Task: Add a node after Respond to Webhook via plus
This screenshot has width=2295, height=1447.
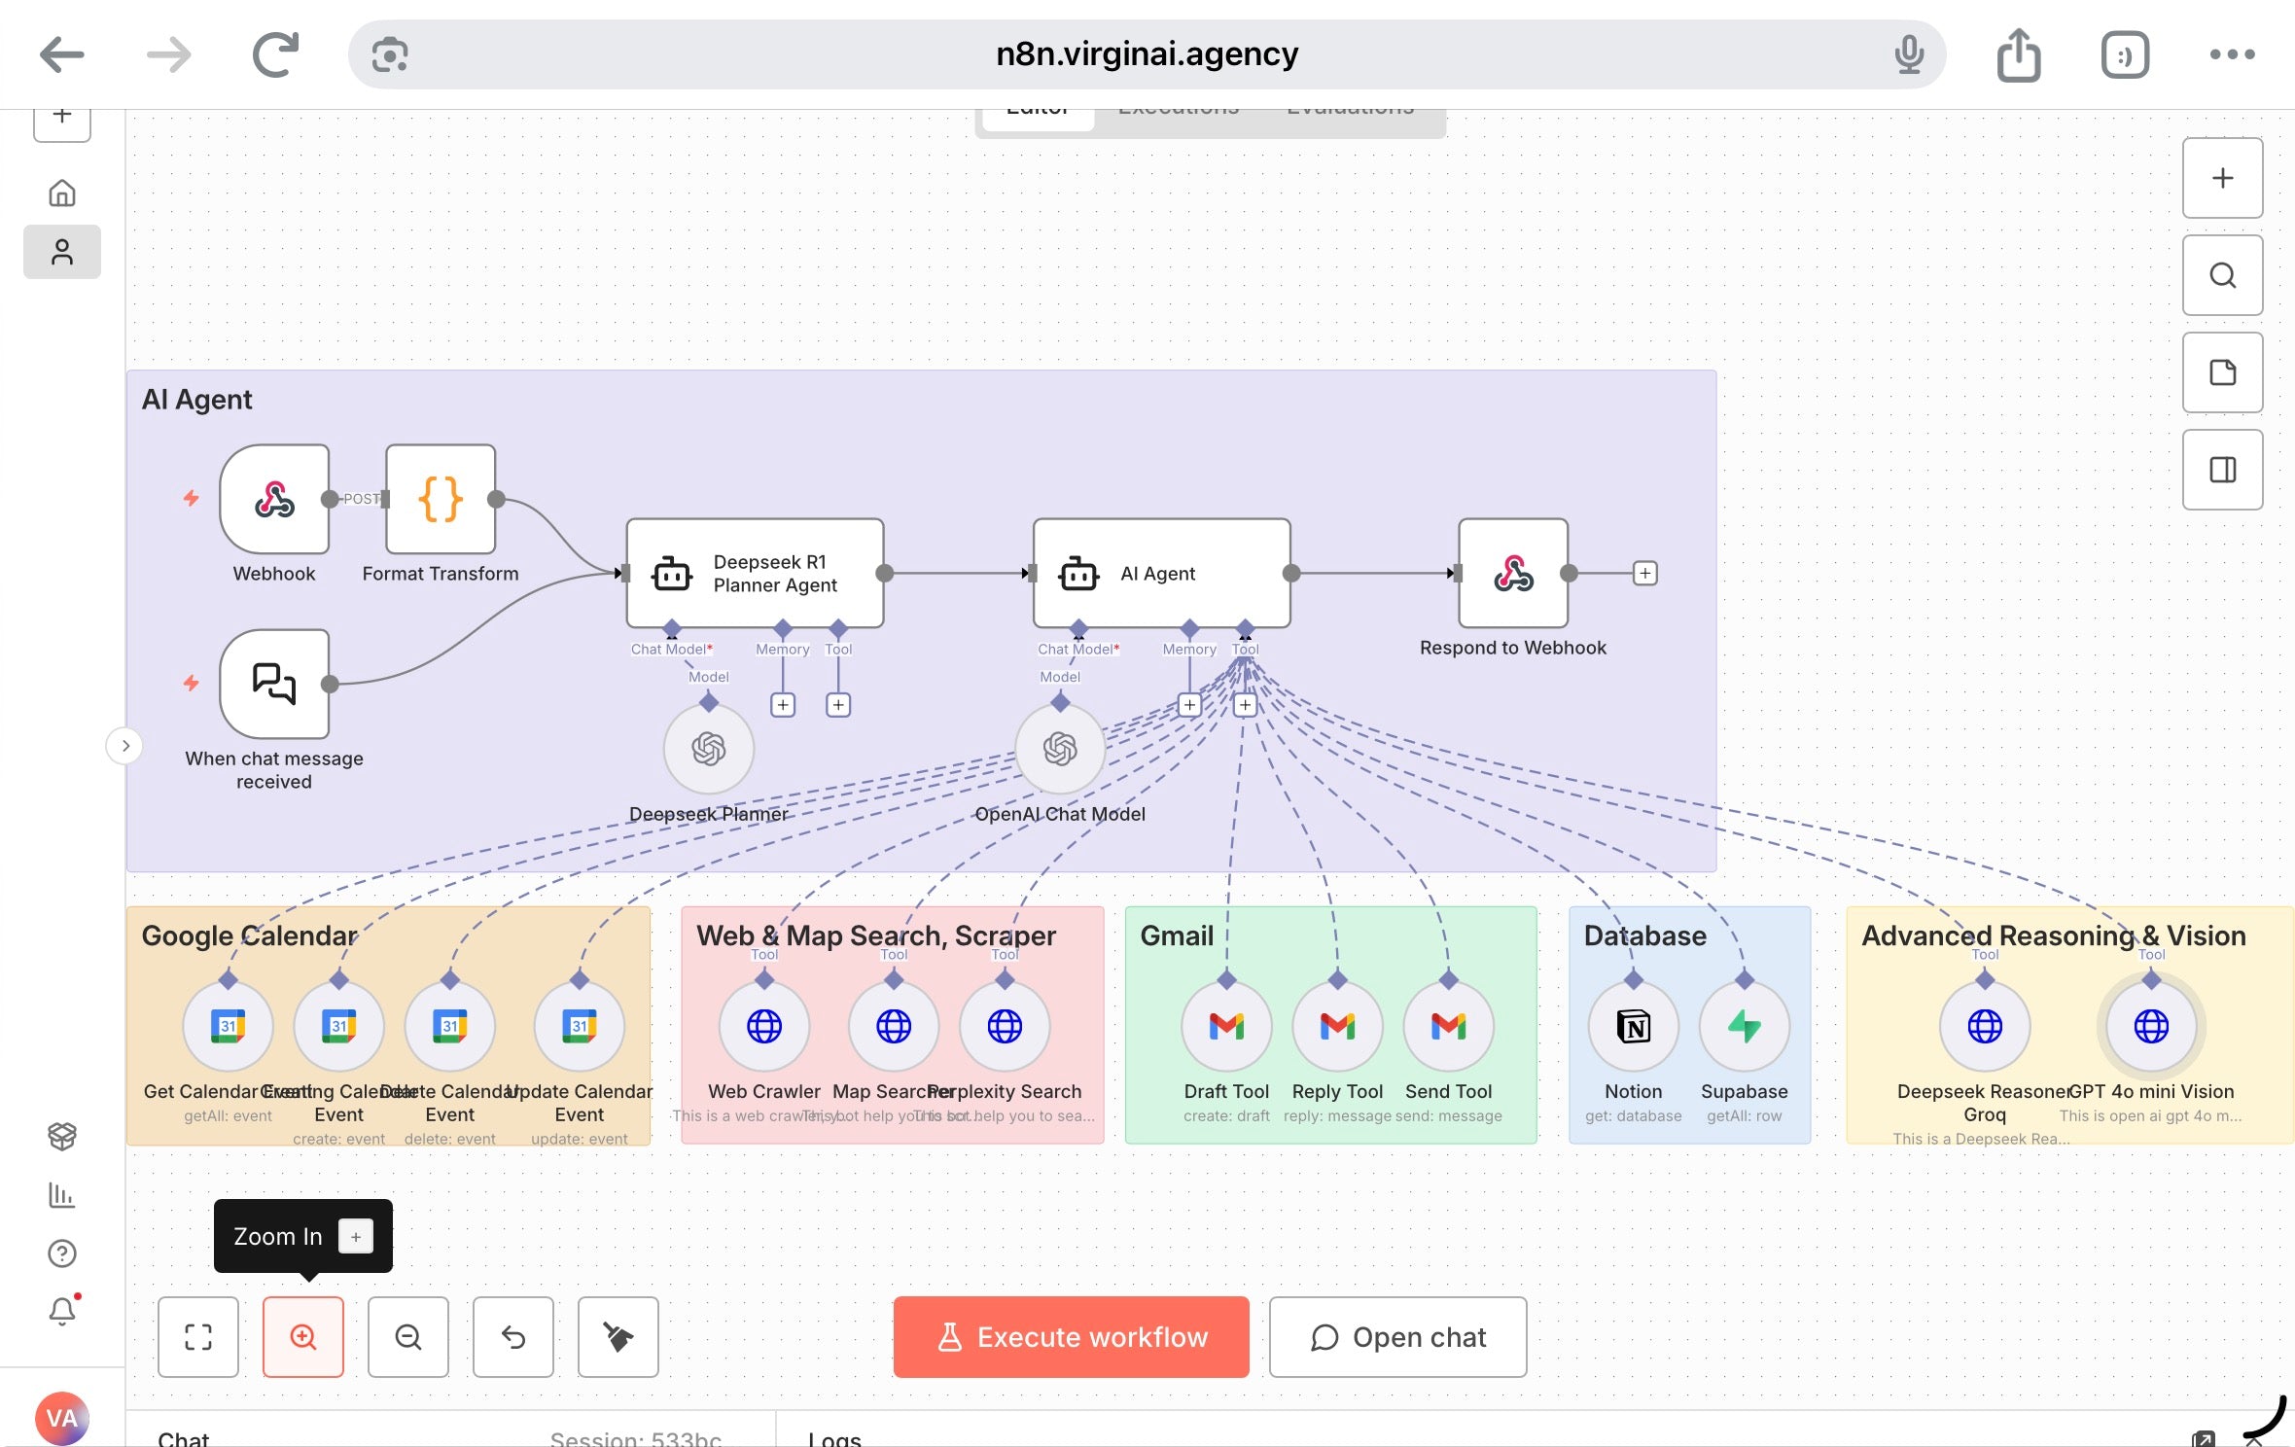Action: (x=1644, y=573)
